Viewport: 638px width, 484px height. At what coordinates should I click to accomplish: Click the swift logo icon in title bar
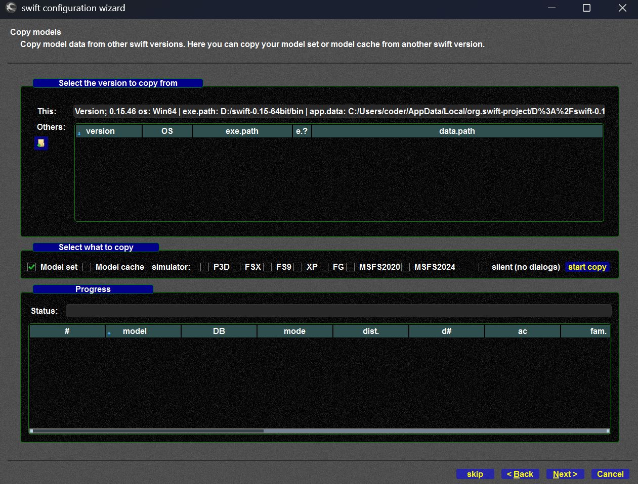tap(11, 8)
